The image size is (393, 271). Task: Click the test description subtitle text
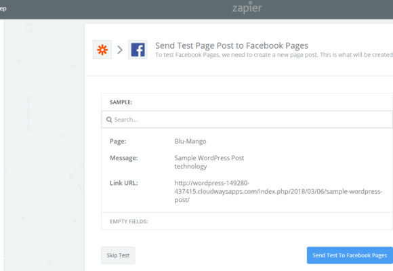[274, 55]
